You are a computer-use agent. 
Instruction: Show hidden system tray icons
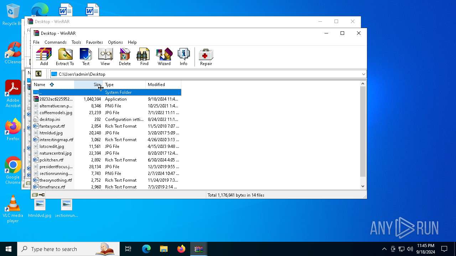384,249
